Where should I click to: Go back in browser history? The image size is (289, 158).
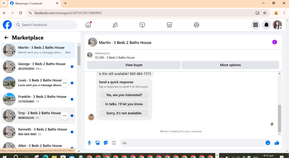pos(4,13)
